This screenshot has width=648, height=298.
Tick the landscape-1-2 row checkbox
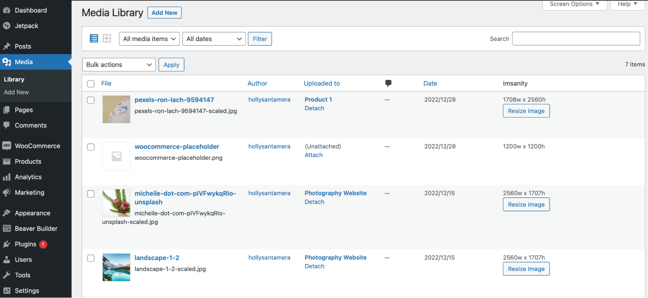(91, 258)
